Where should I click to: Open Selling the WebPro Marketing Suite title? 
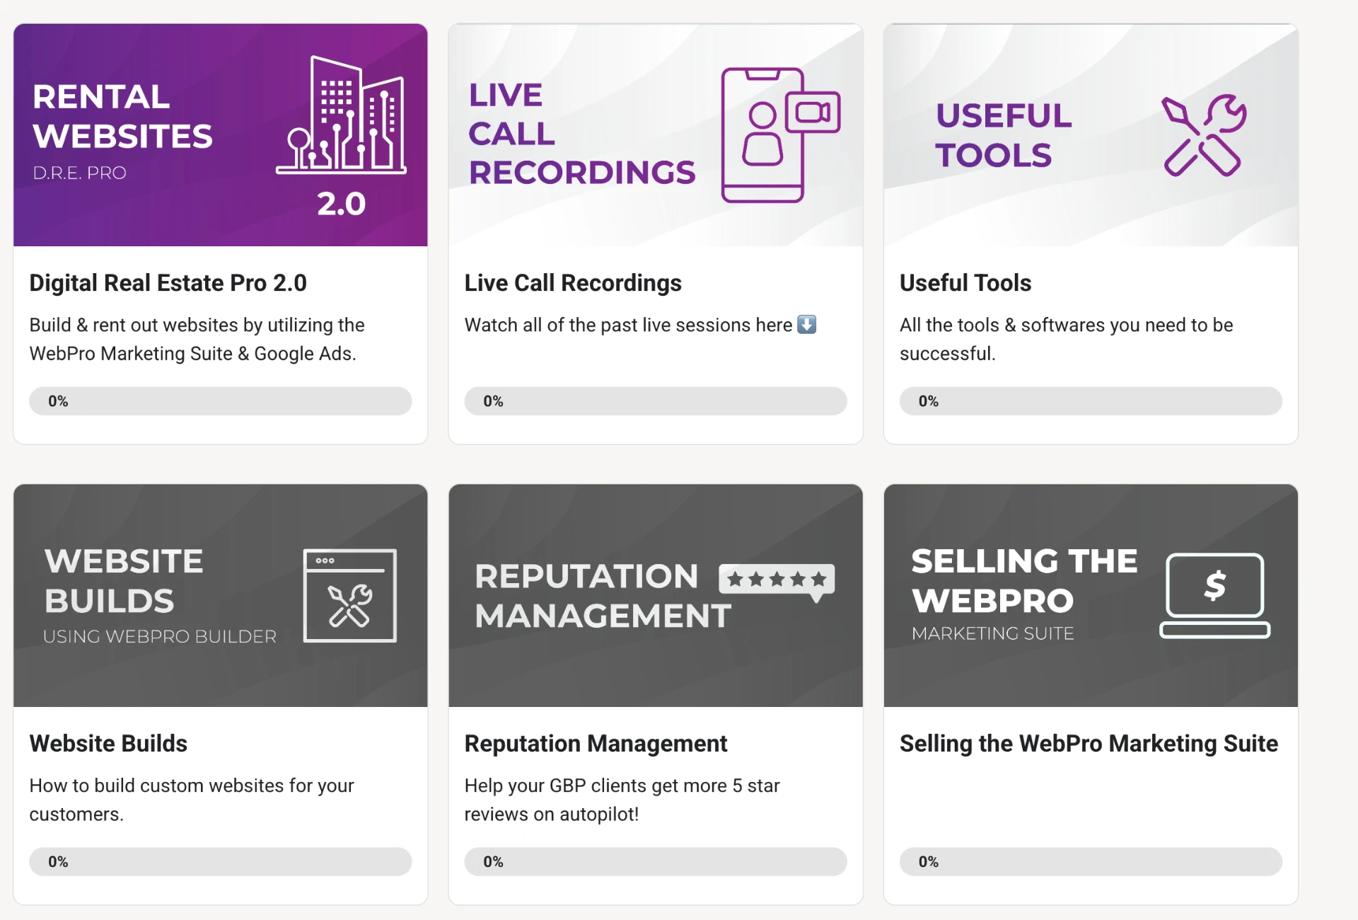(x=1089, y=744)
